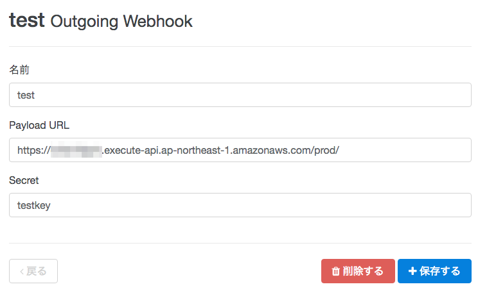The width and height of the screenshot is (478, 298).
Task: Place cursor on "testkey" secret text
Action: (x=33, y=205)
